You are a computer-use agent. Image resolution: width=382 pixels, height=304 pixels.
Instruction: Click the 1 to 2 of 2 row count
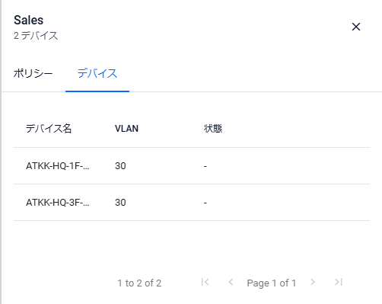[139, 283]
